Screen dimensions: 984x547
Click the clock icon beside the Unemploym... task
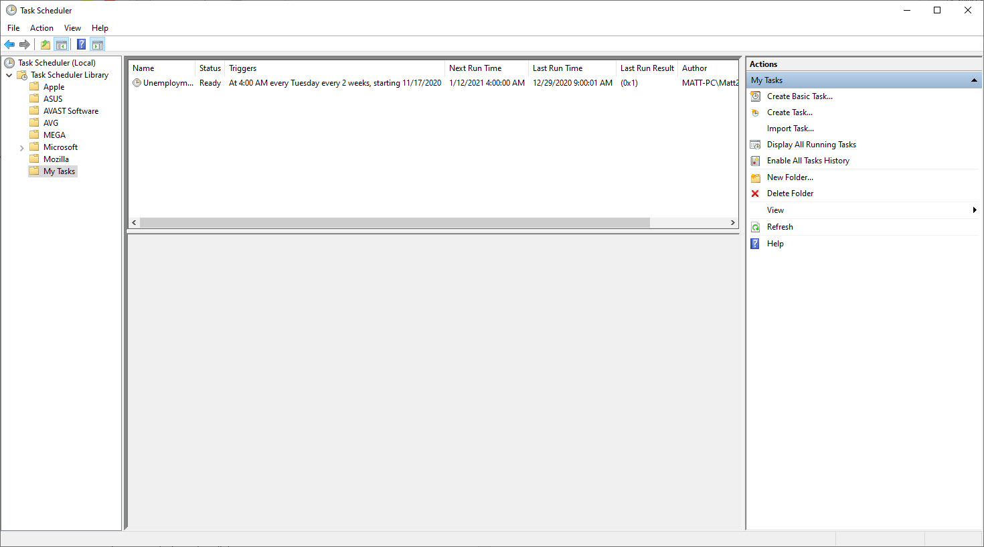(x=137, y=83)
